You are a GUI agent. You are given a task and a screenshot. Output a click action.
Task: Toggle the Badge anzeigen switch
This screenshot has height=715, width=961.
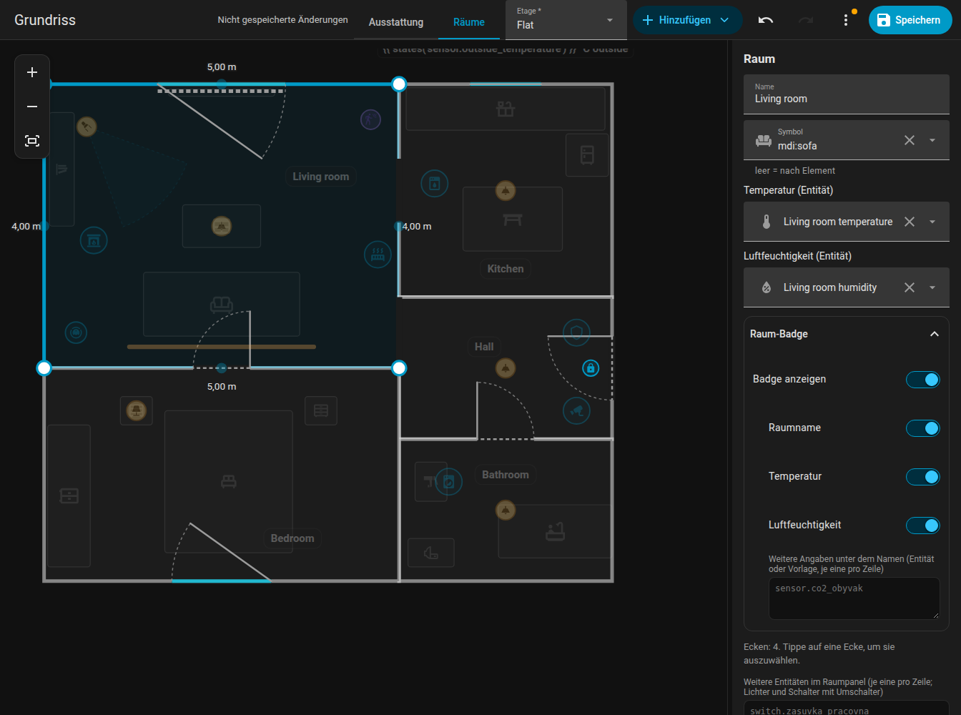click(x=922, y=380)
